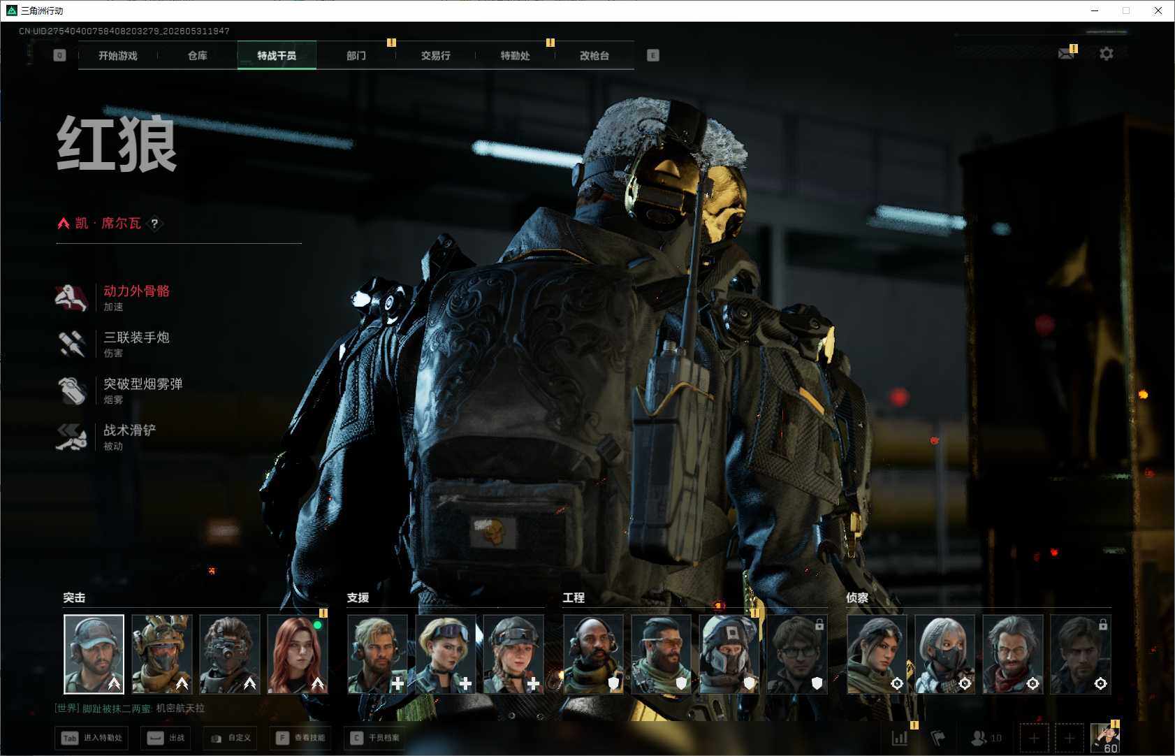Open the settings gear icon

1107,54
